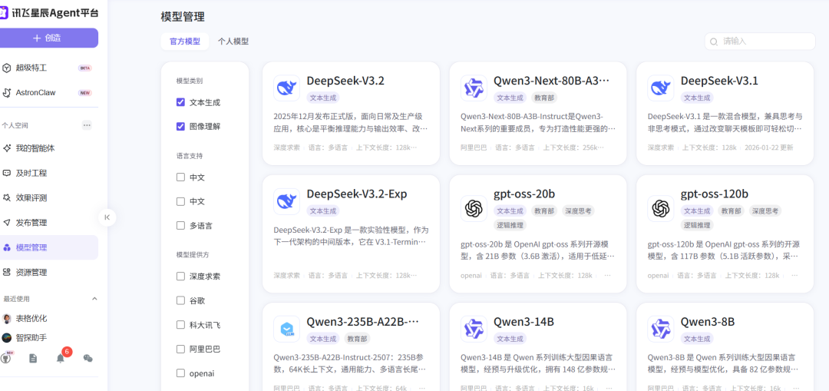Check the openai provider checkbox
This screenshot has width=829, height=391.
181,373
